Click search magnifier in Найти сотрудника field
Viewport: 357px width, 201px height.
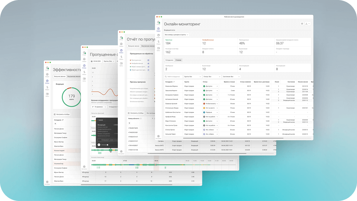pyautogui.click(x=166, y=76)
